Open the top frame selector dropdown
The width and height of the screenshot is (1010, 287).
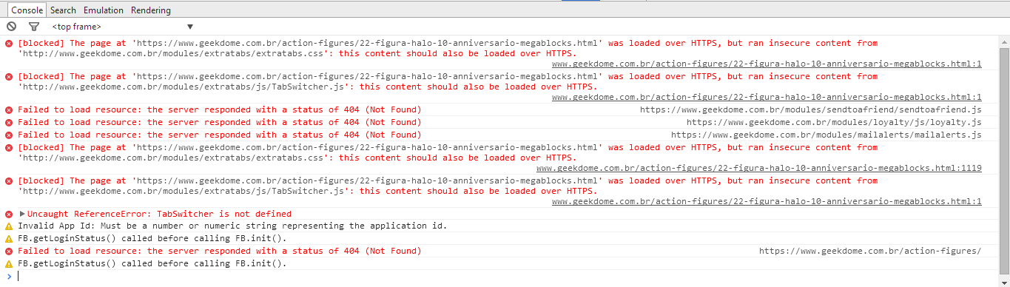pos(123,27)
